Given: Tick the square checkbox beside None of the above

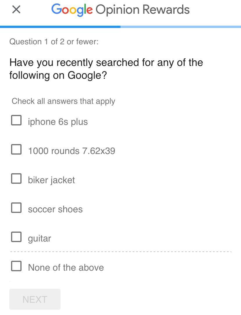Looking at the screenshot, I should pyautogui.click(x=16, y=266).
